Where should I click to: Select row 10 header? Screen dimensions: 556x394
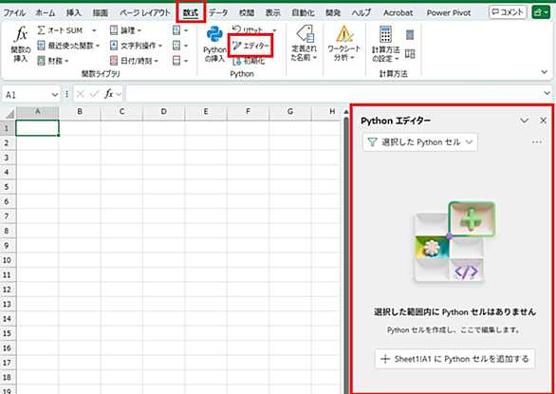tap(7, 260)
